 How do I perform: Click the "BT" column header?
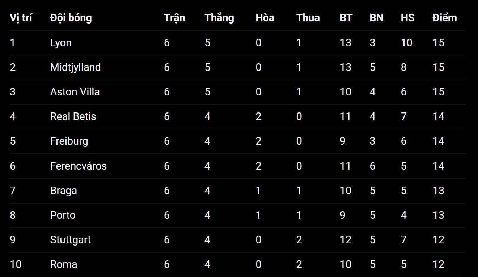pyautogui.click(x=346, y=18)
